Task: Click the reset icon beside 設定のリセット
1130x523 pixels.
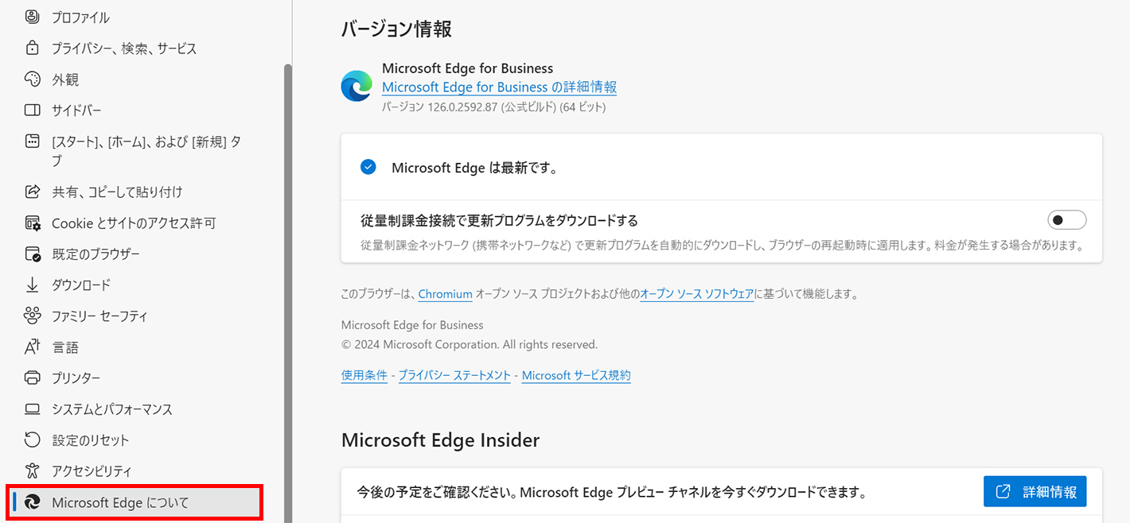Action: coord(32,440)
